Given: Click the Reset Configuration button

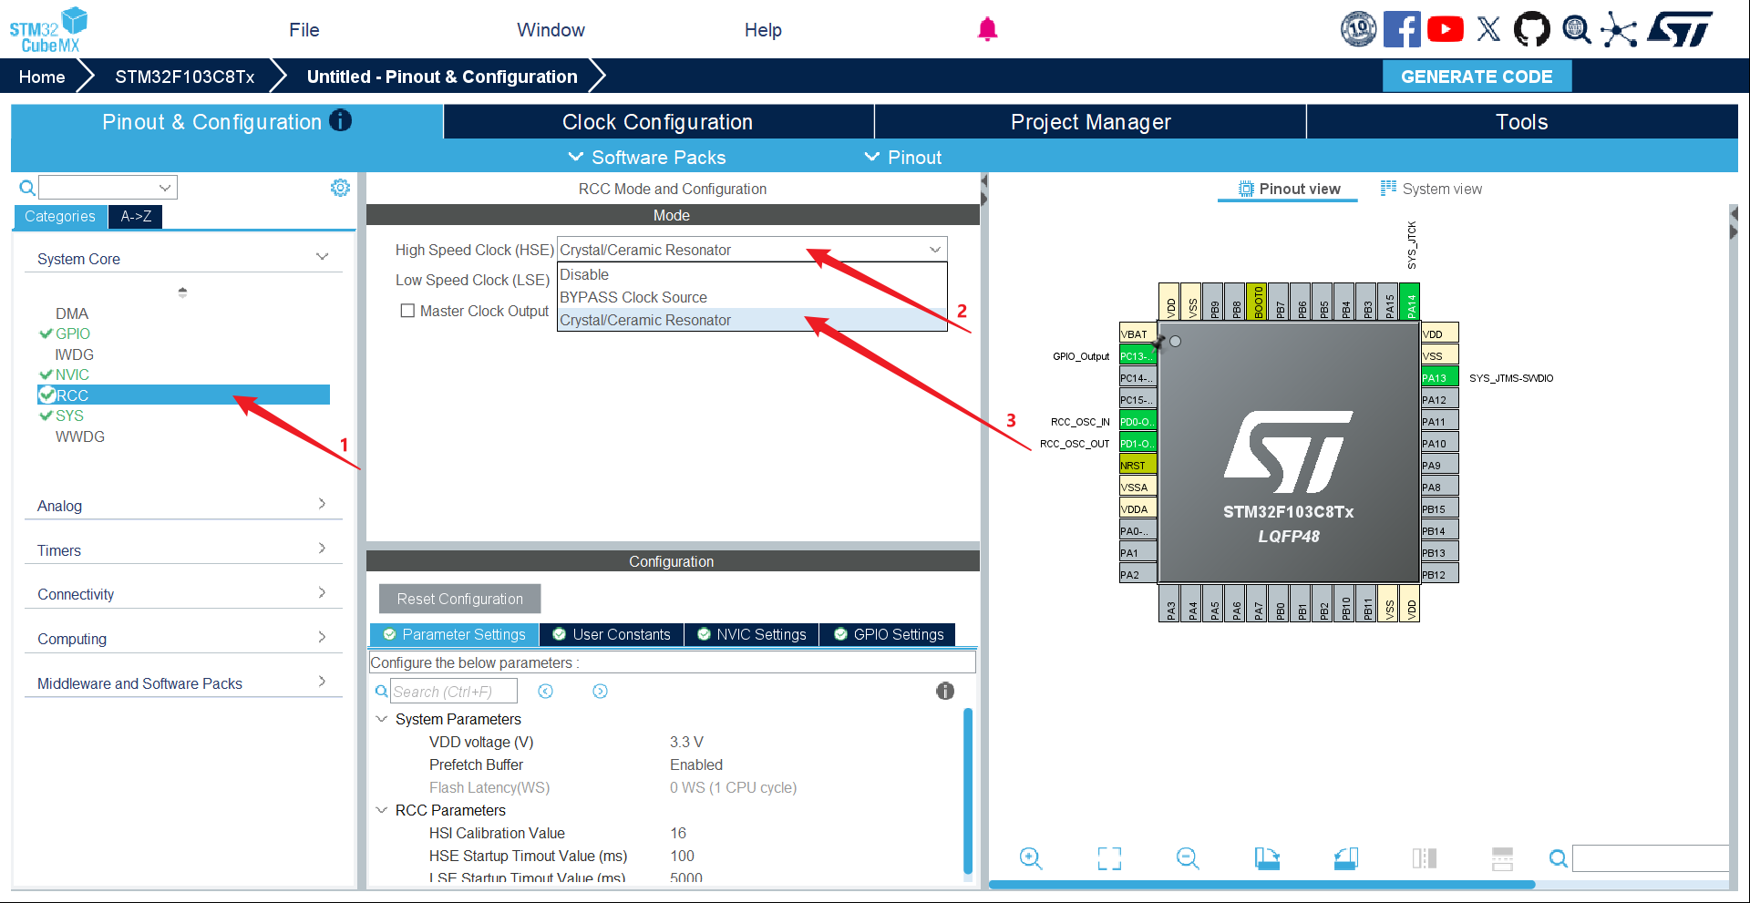Looking at the screenshot, I should [x=460, y=599].
